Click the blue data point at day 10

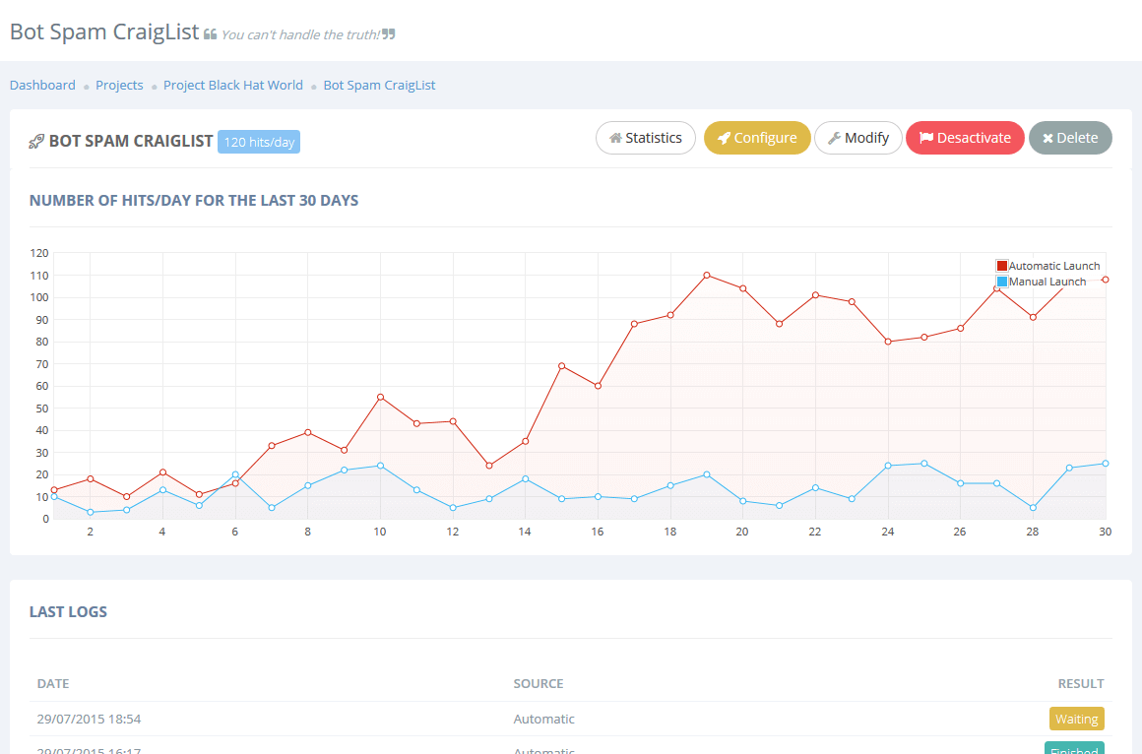click(x=380, y=466)
